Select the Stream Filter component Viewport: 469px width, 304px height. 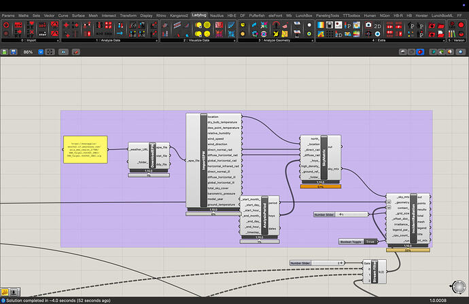[x=375, y=271]
